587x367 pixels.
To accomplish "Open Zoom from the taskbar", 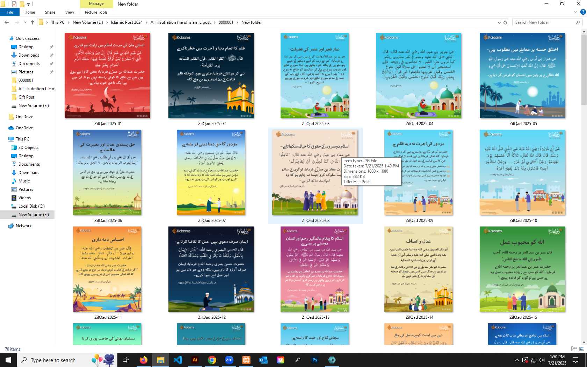I will pyautogui.click(x=229, y=360).
